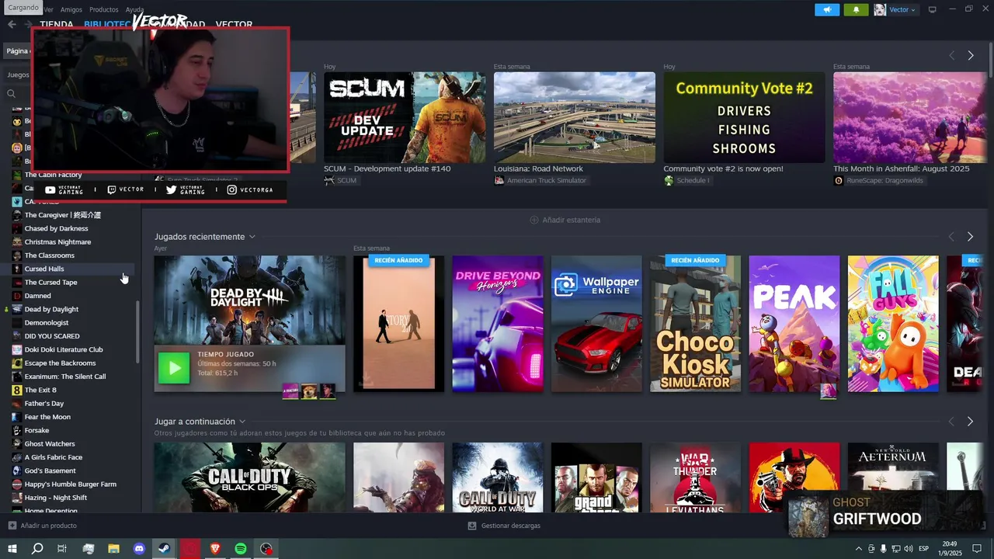Open Community Vote #2 news card

click(744, 117)
